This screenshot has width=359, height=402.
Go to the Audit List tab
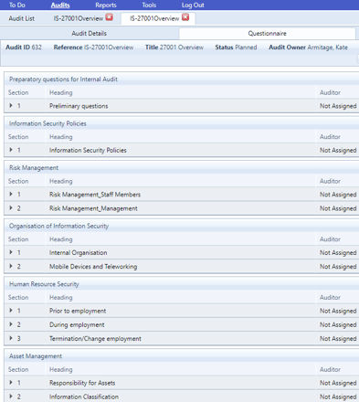tap(21, 18)
